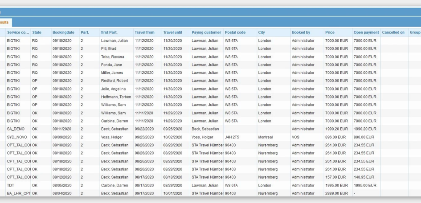Click the SA_DEMO service code cell
The image size is (421, 203).
[x=18, y=129]
